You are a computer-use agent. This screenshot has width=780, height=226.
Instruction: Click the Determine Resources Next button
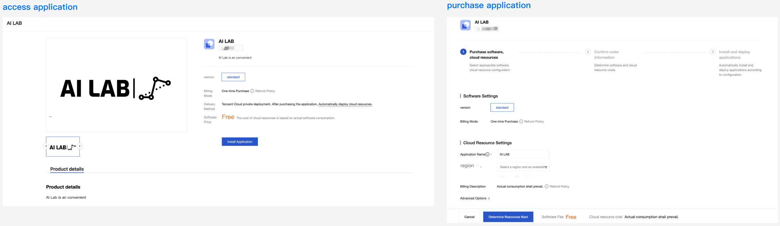coord(508,217)
